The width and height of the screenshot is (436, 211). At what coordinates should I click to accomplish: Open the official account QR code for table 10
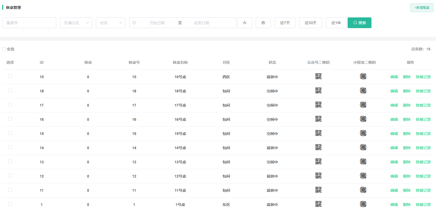[318, 77]
